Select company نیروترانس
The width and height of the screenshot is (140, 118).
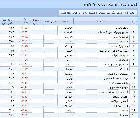[x=122, y=60]
